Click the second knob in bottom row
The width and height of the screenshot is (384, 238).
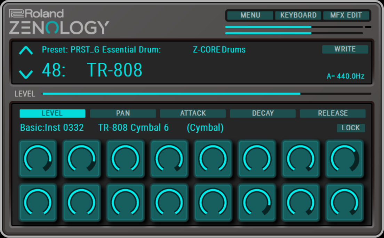pos(81,202)
